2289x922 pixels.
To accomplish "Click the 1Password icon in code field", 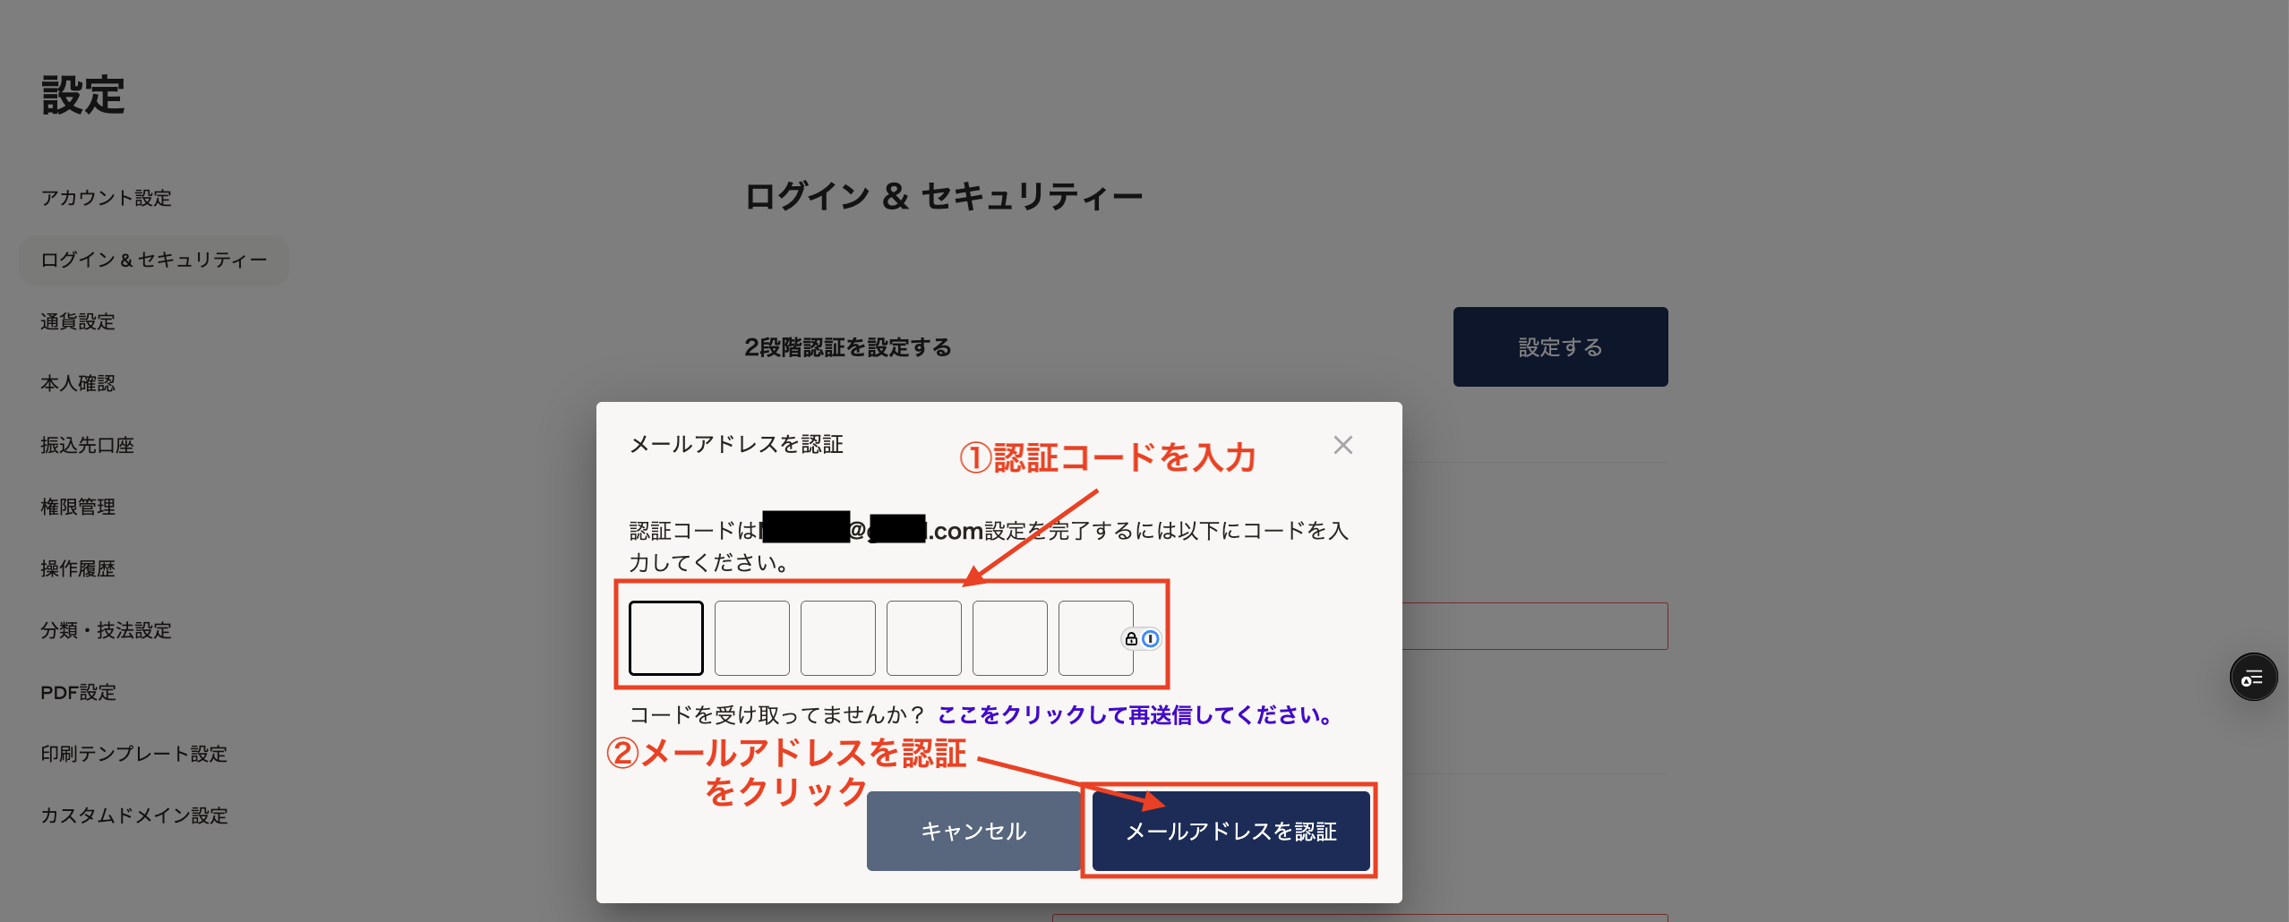I will (1151, 638).
